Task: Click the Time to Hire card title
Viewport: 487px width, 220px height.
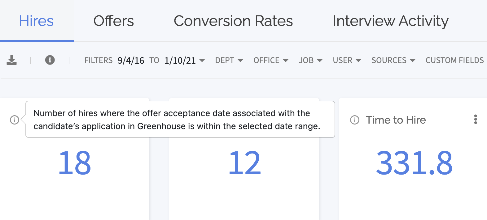Action: 396,120
